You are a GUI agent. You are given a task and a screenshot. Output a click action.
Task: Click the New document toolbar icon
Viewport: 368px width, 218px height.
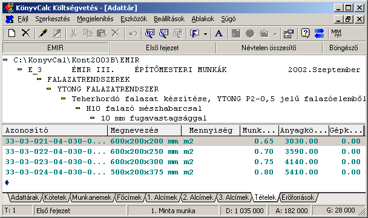pos(11,33)
